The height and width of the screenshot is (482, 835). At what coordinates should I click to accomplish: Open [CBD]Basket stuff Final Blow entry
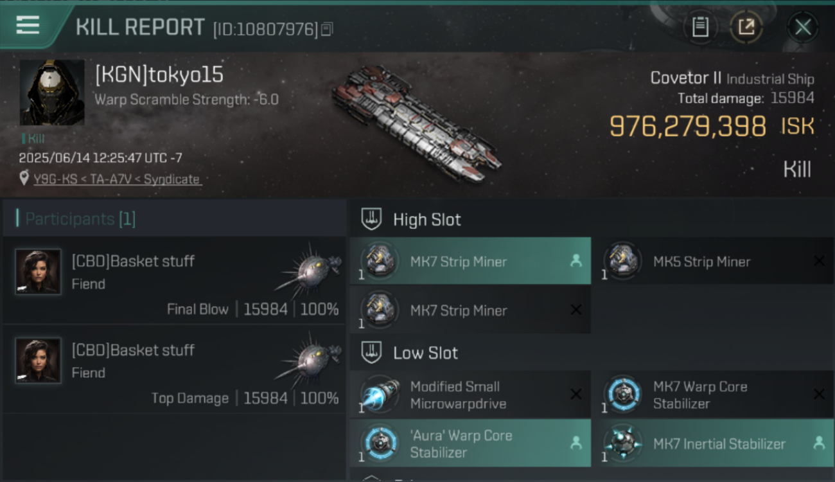[175, 280]
